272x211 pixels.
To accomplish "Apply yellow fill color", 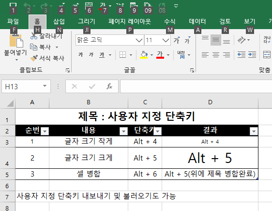I will click(x=144, y=55).
